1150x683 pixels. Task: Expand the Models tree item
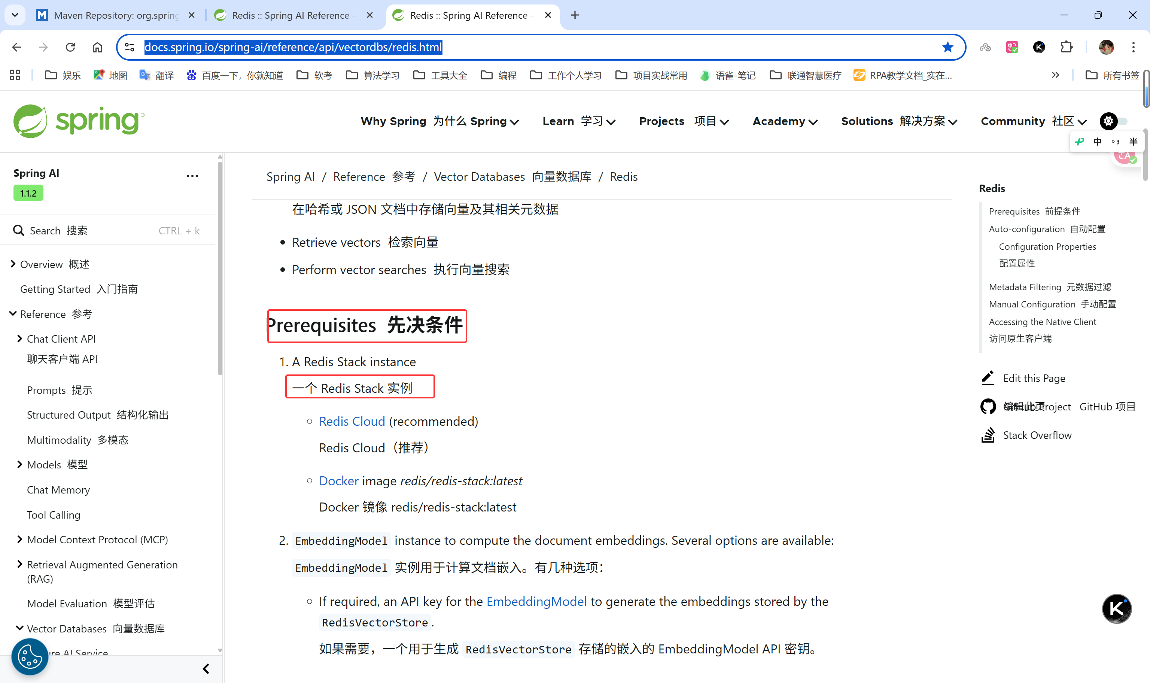tap(19, 464)
